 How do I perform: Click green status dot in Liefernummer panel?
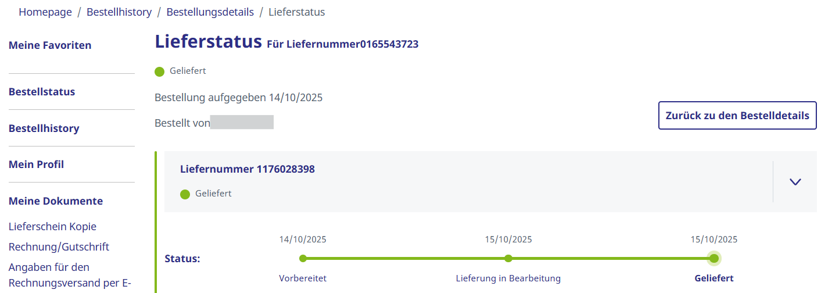point(185,194)
